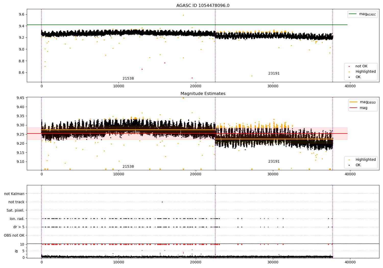Click the green mag AGASC legend line
Screen dimensions: 383x268
[353, 14]
